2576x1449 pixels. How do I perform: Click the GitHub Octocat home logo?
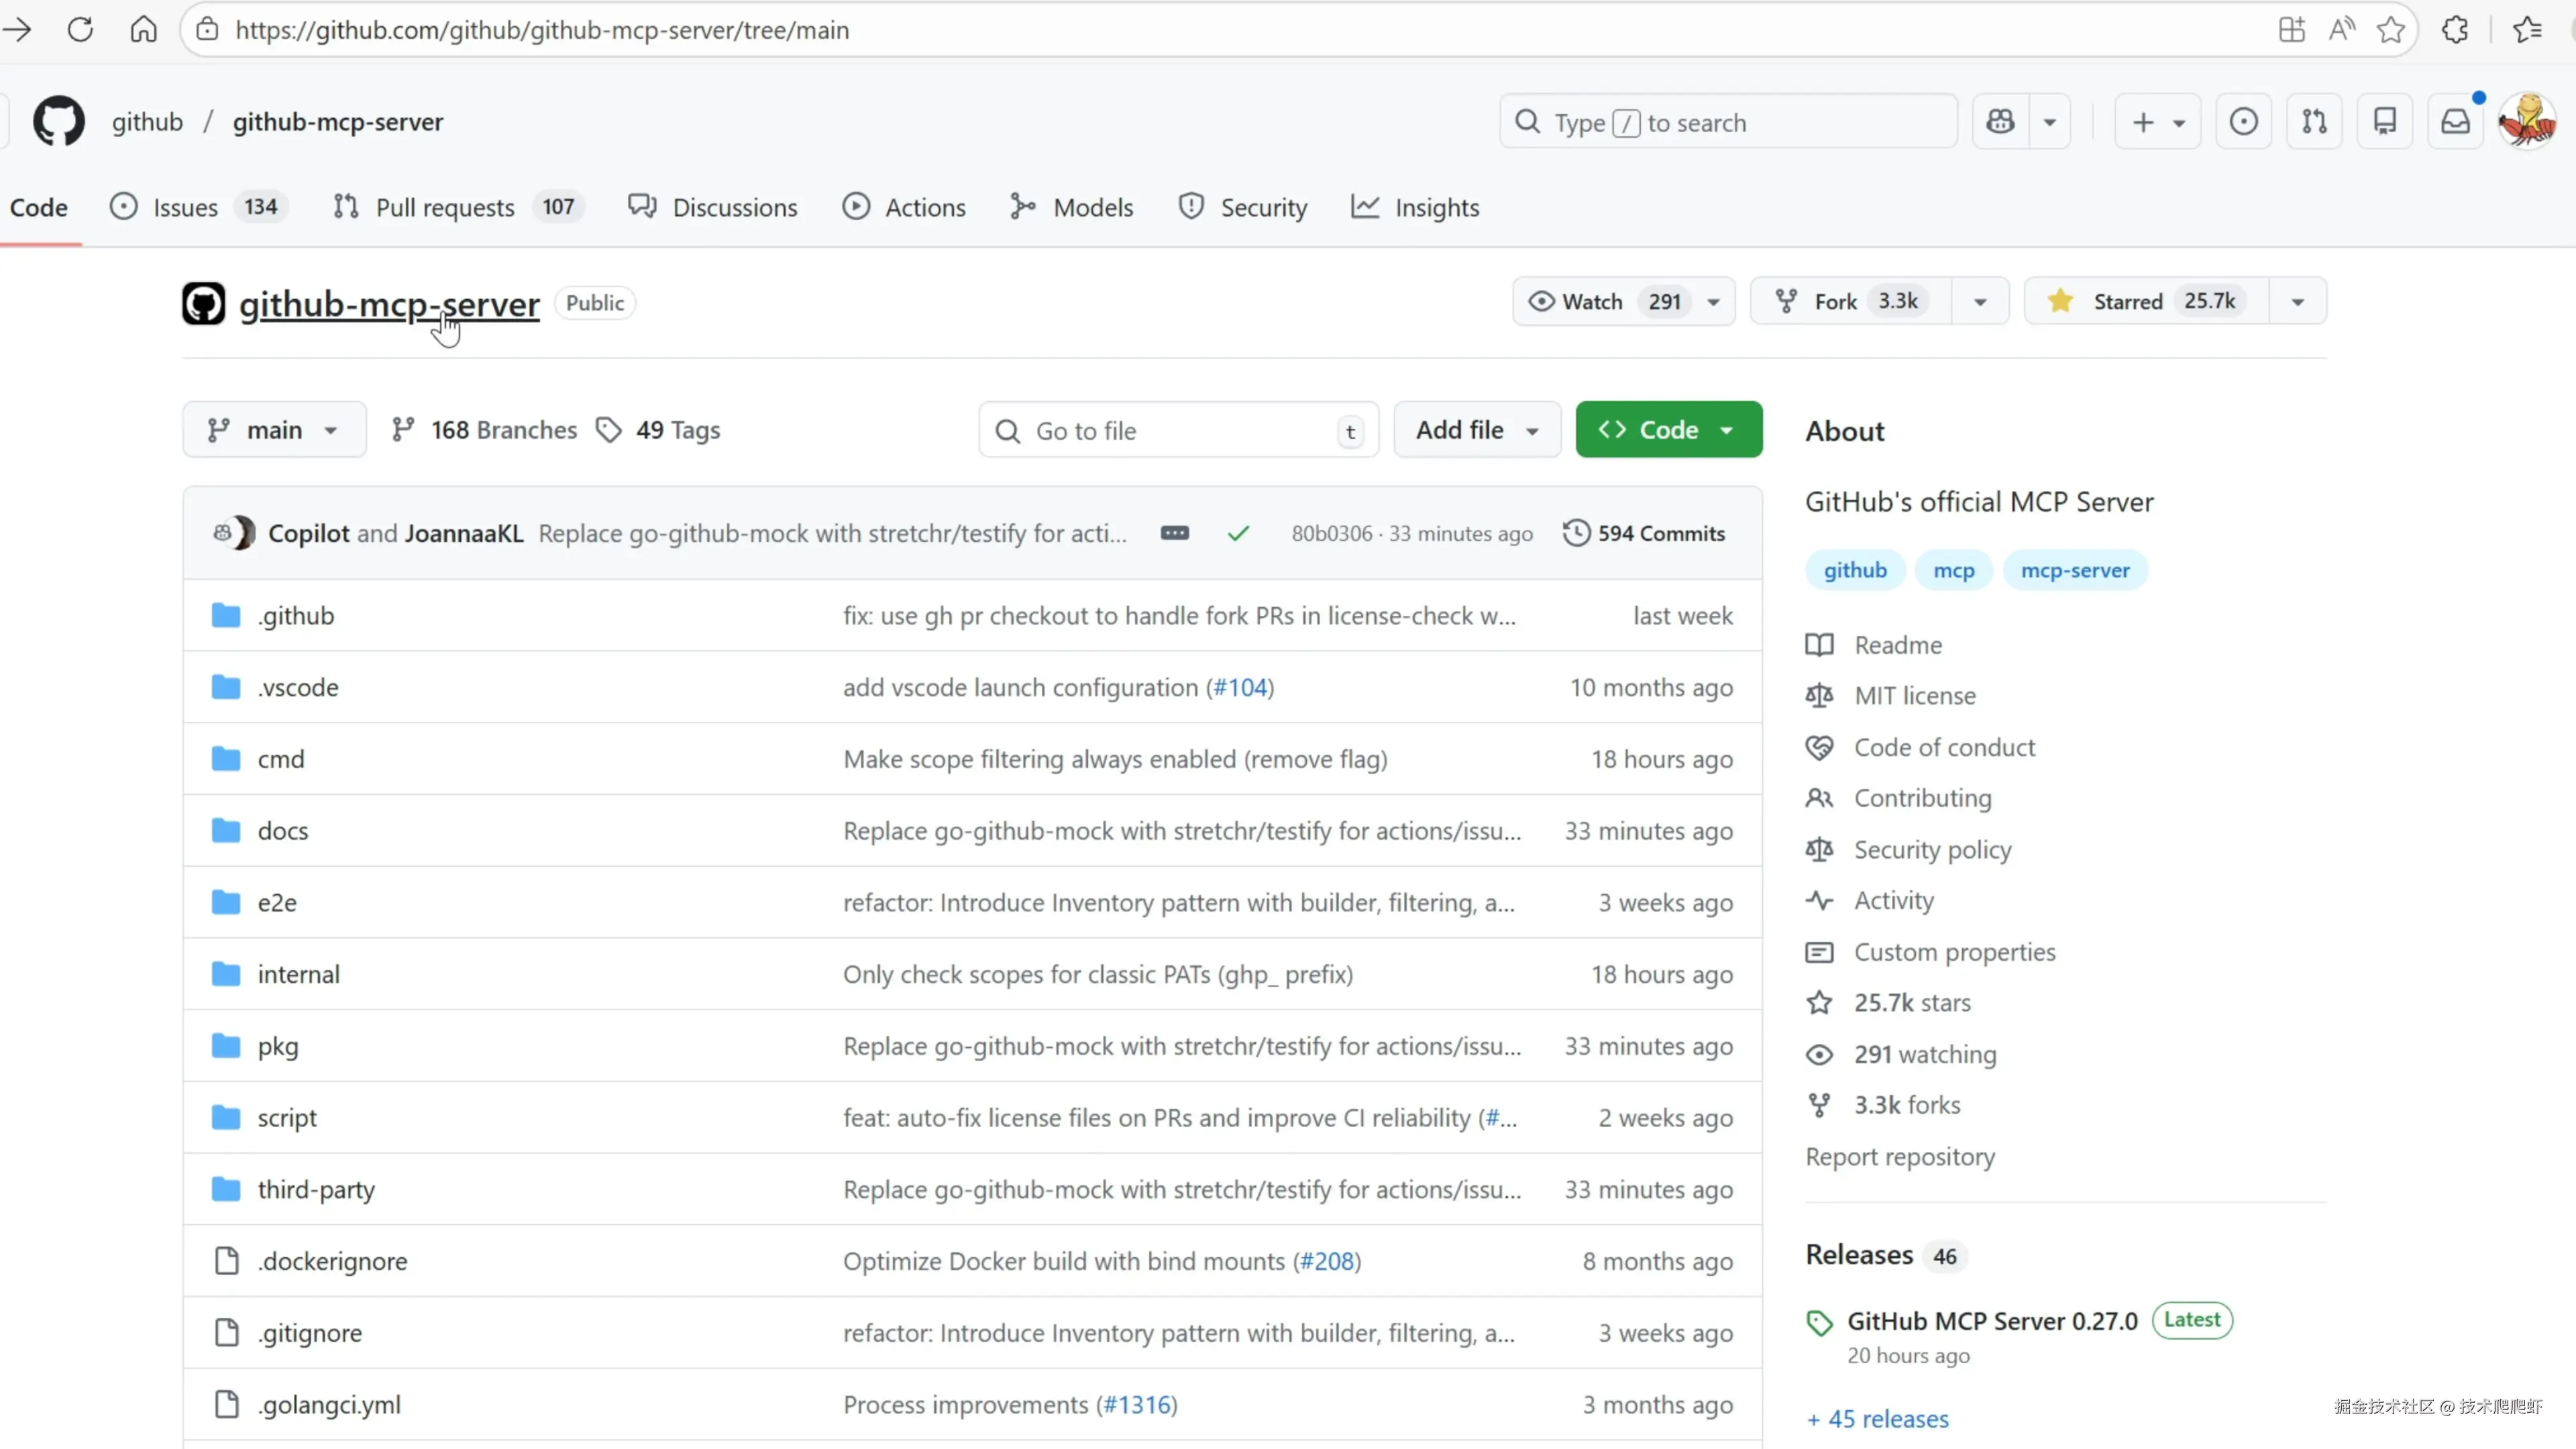[58, 122]
